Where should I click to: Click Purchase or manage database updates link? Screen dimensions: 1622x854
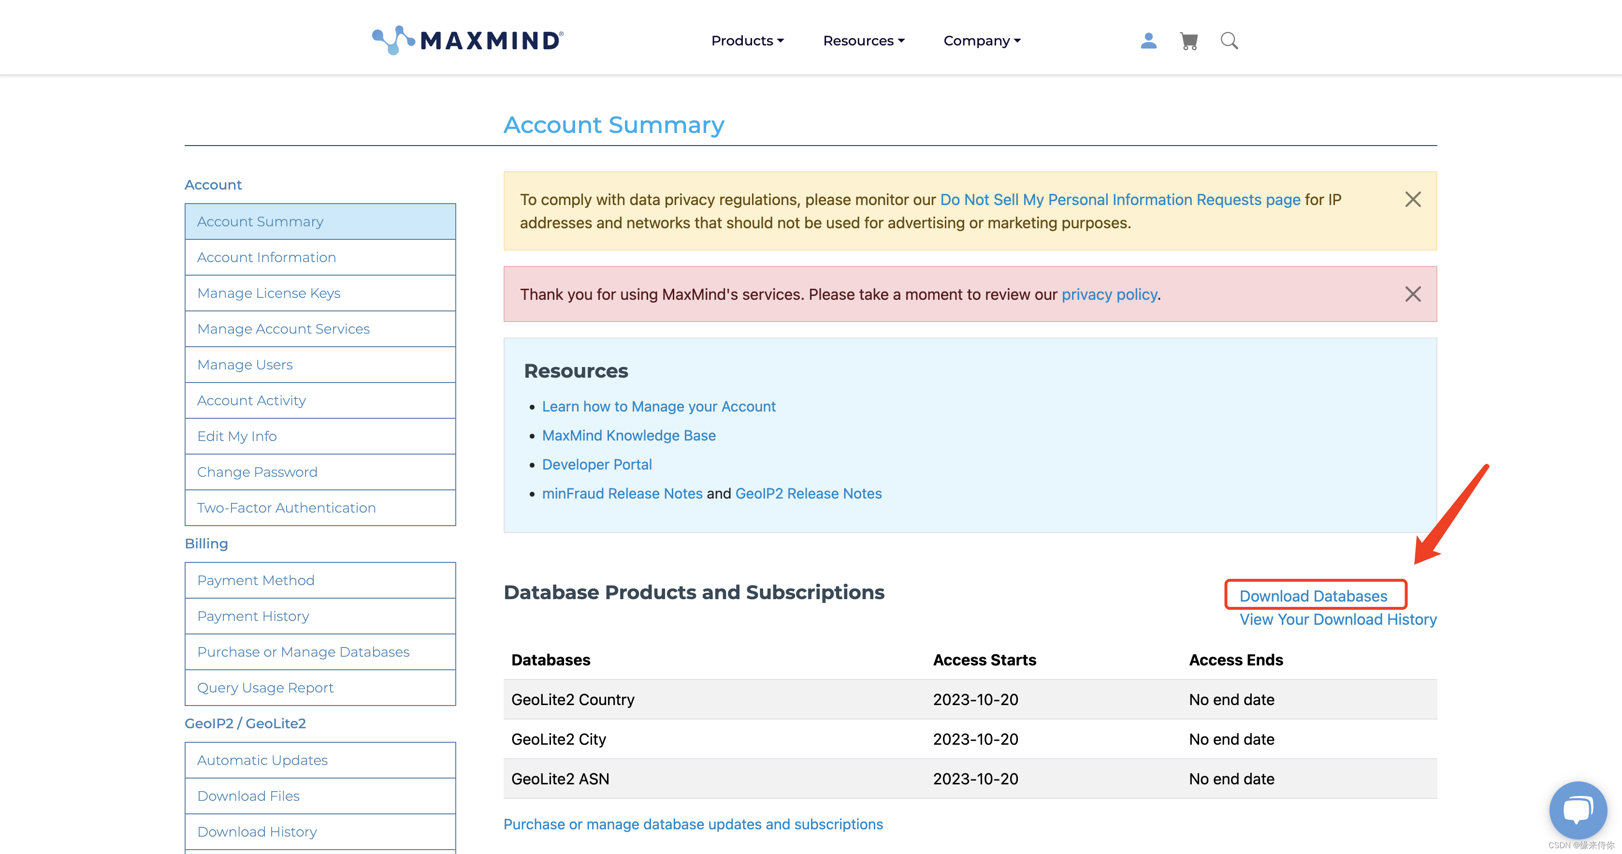pyautogui.click(x=693, y=825)
